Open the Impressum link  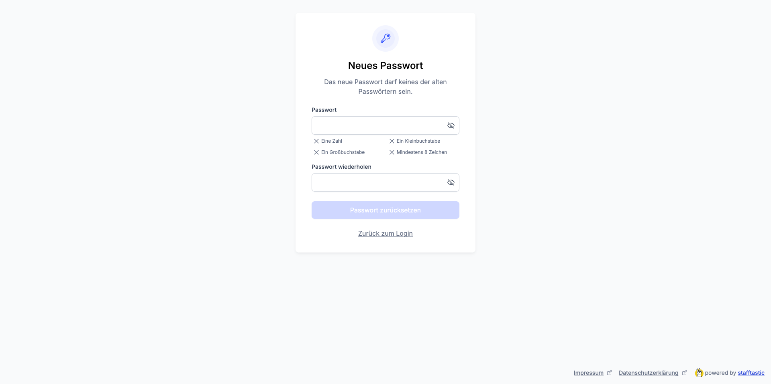point(588,373)
